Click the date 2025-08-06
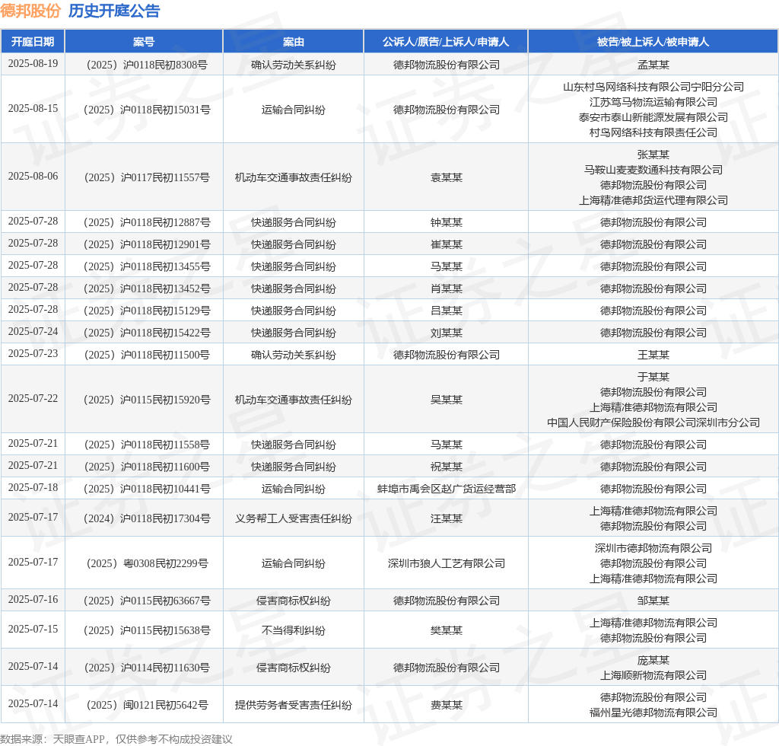The image size is (779, 746). [33, 177]
